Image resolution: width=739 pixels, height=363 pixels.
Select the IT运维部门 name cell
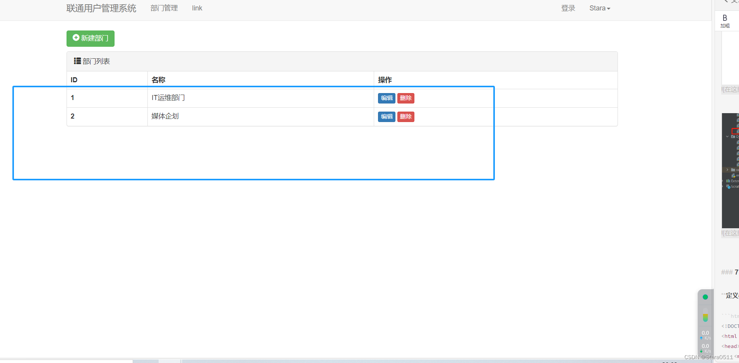point(260,98)
